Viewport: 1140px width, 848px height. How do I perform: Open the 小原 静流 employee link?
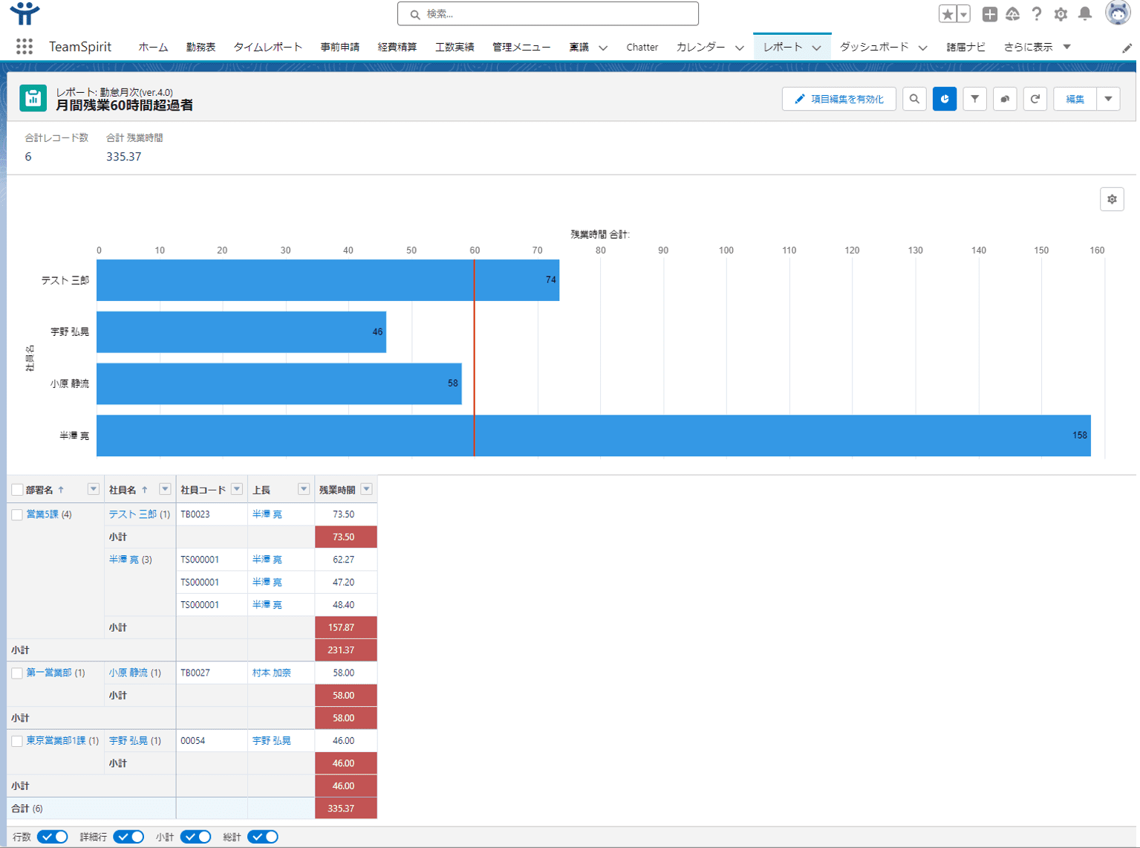128,673
